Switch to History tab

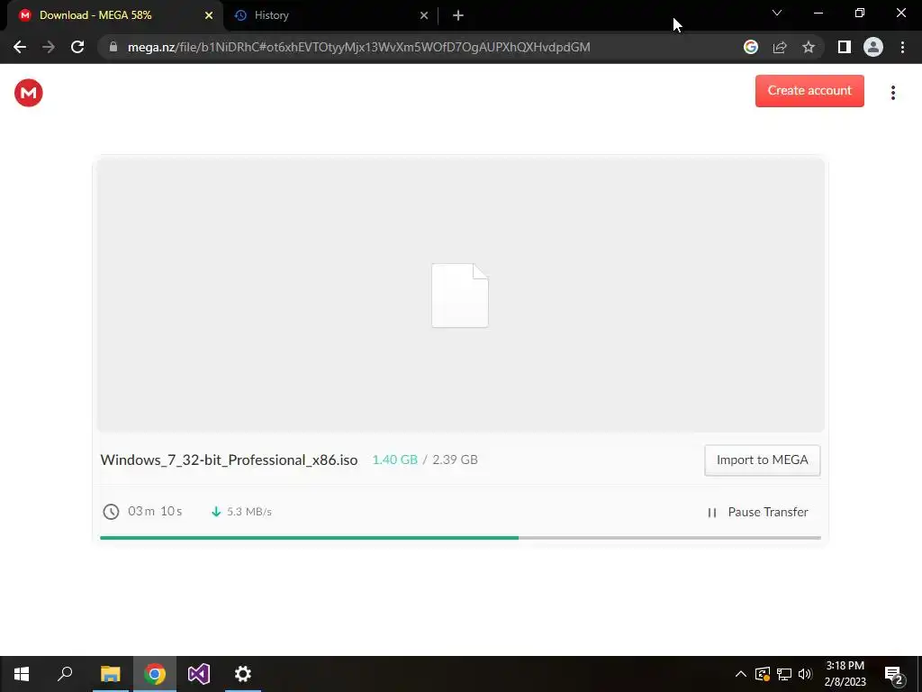tap(332, 15)
